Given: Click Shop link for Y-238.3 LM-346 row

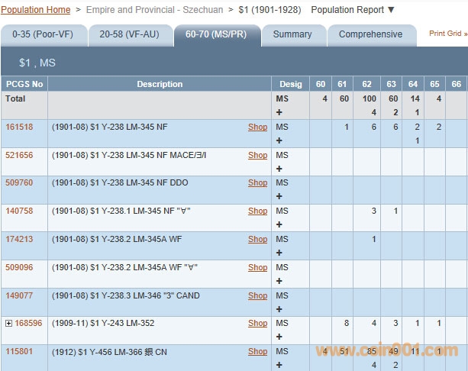Looking at the screenshot, I should click(257, 295).
